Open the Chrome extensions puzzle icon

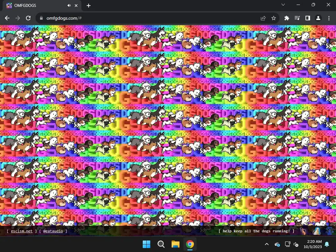[287, 18]
